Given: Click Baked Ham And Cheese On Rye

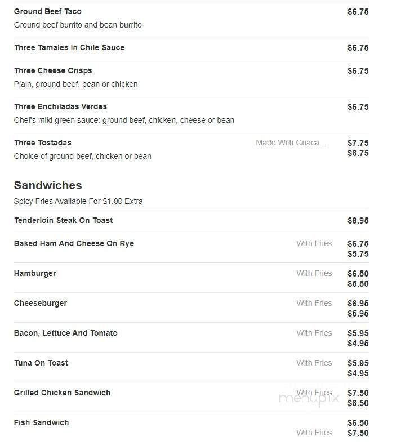Looking at the screenshot, I should (74, 243).
